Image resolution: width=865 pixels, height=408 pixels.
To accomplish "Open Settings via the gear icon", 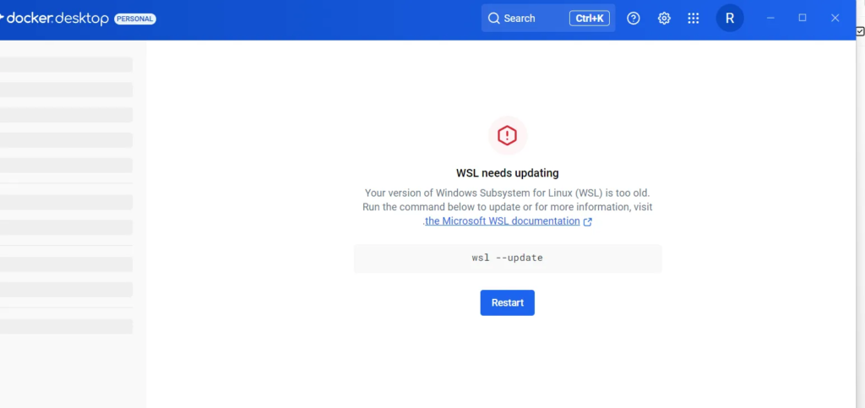I will 664,18.
